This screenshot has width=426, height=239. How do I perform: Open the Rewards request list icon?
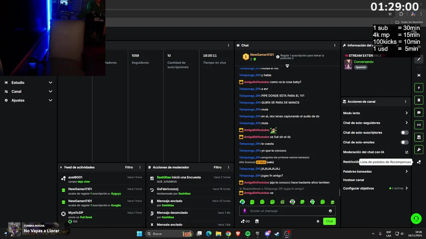(x=419, y=162)
